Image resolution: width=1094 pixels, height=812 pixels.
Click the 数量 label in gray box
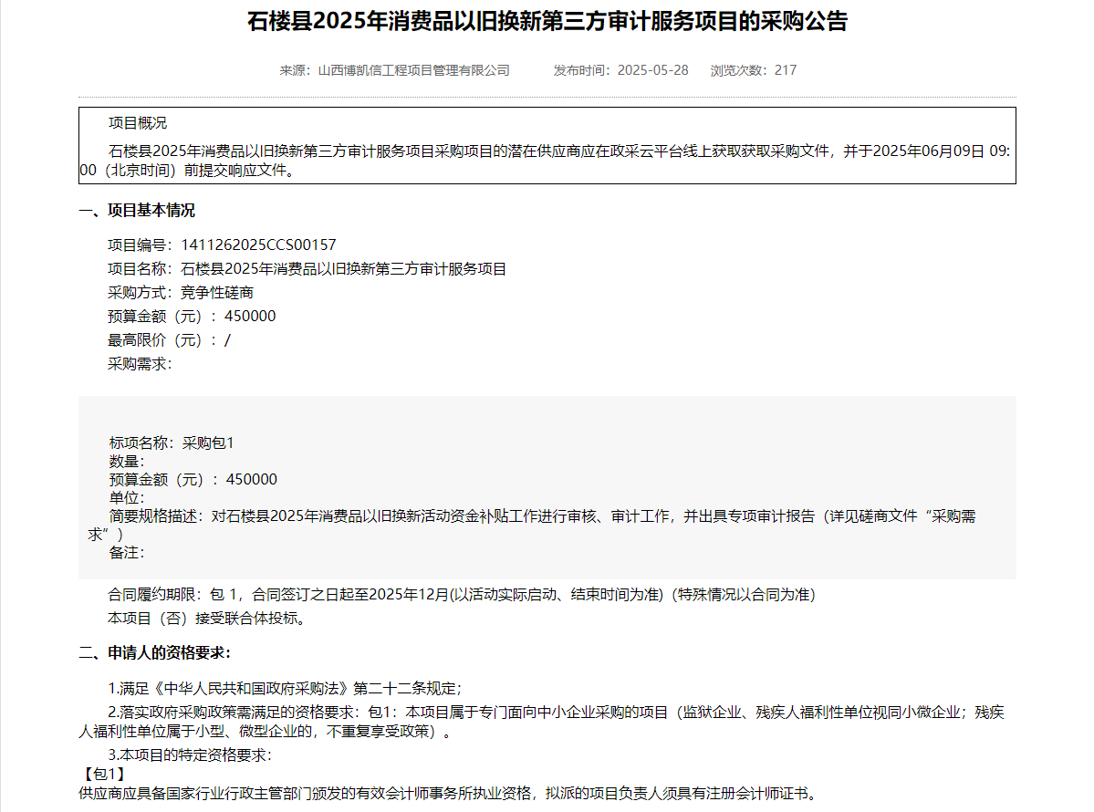coord(127,461)
